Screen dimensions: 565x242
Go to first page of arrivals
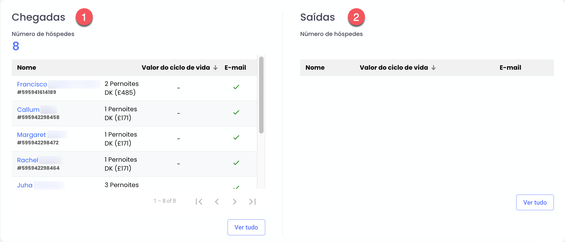click(199, 202)
